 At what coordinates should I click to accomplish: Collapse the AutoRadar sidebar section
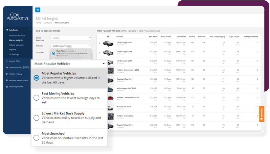coord(30,30)
